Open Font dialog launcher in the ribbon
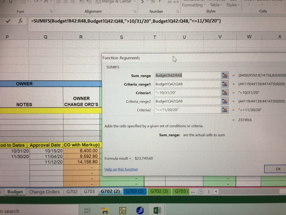Screen dimensions: 286x215 (x=51, y=12)
